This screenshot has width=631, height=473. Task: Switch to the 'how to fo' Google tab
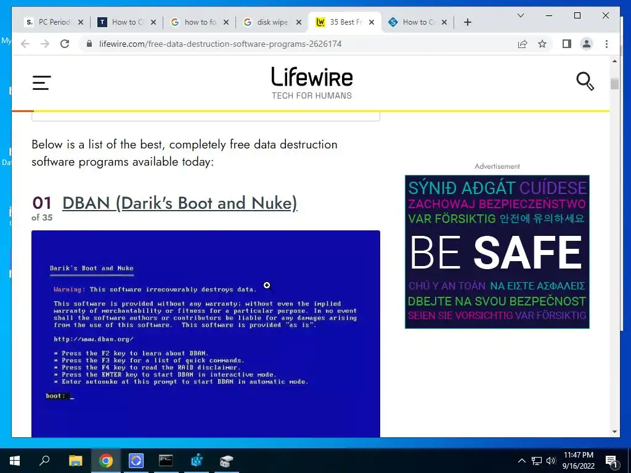coord(199,22)
